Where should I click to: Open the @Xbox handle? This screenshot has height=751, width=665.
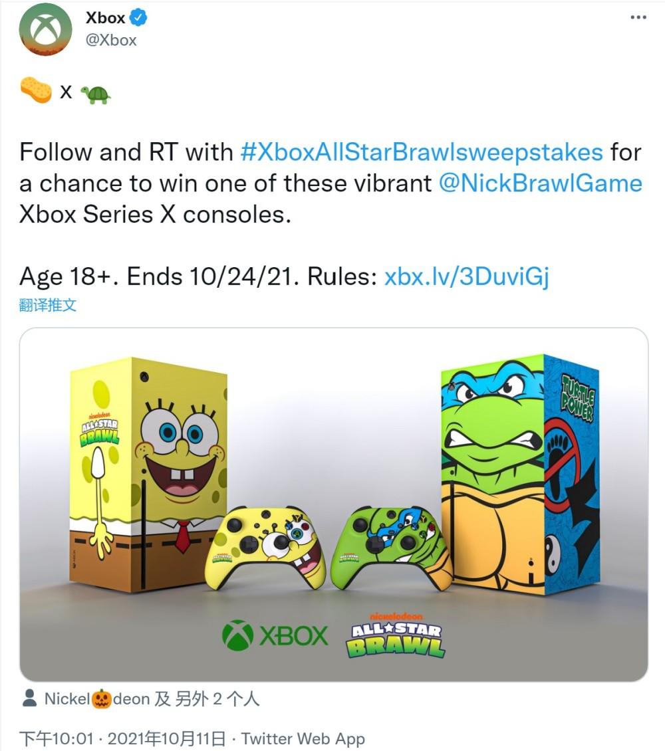111,41
